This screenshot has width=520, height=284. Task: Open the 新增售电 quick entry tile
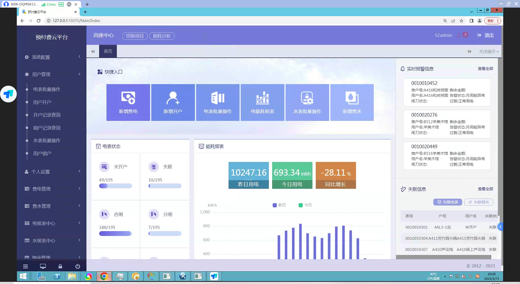click(128, 102)
